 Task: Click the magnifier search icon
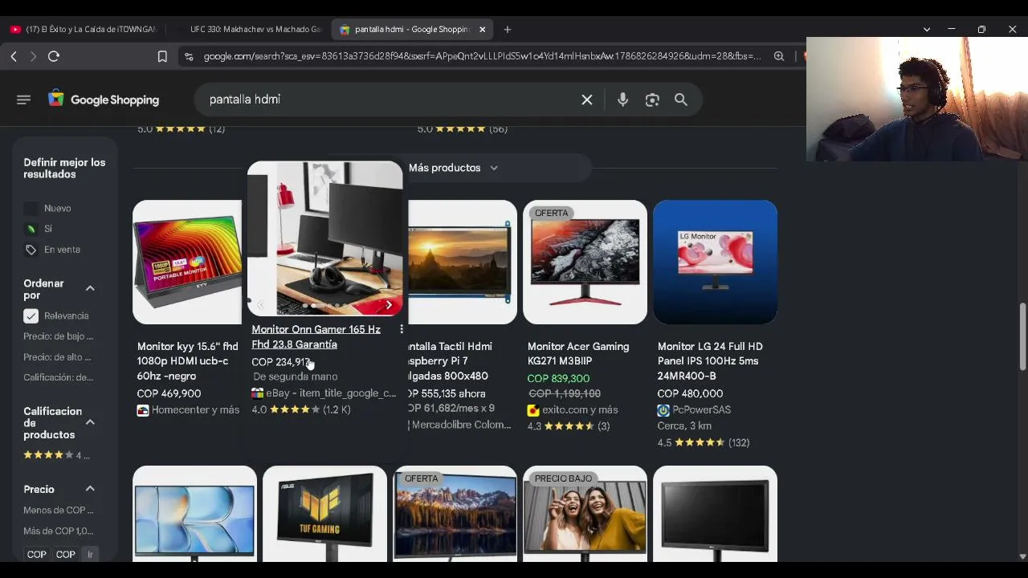pyautogui.click(x=681, y=100)
